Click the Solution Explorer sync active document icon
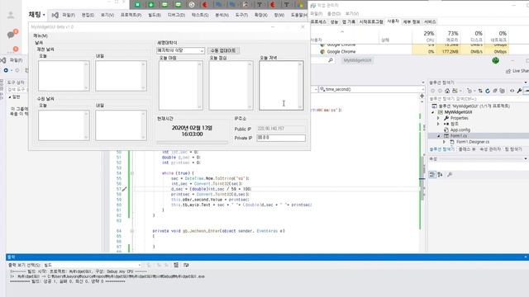The height and width of the screenshot is (297, 529). 480,91
